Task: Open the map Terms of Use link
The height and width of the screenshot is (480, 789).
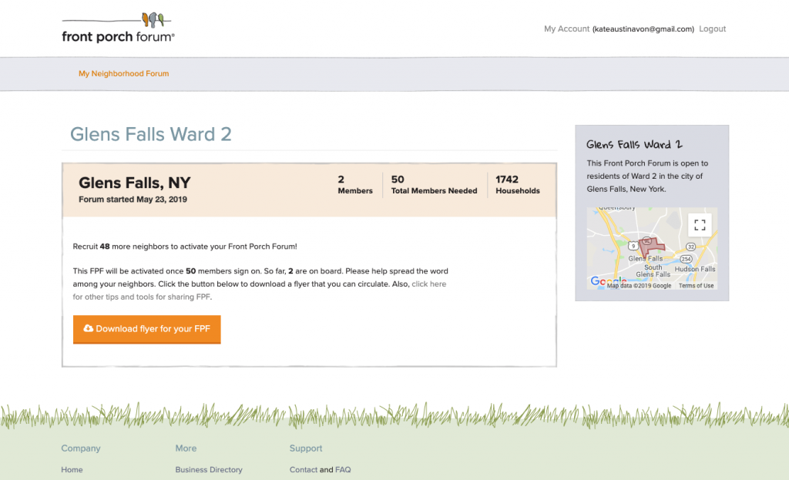Action: tap(696, 285)
